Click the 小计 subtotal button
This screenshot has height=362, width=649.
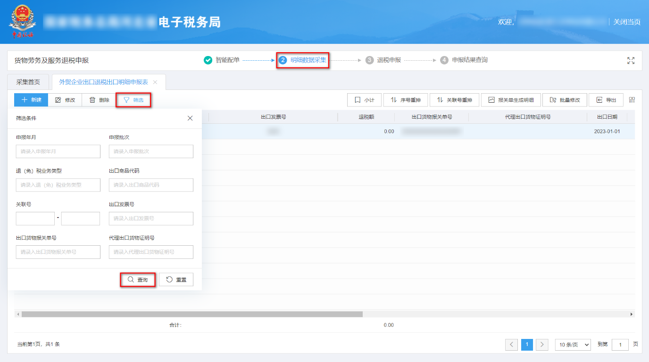[364, 100]
